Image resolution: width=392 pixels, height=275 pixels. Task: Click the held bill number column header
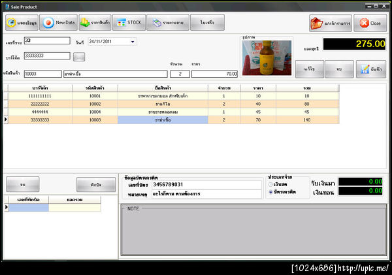pyautogui.click(x=29, y=200)
